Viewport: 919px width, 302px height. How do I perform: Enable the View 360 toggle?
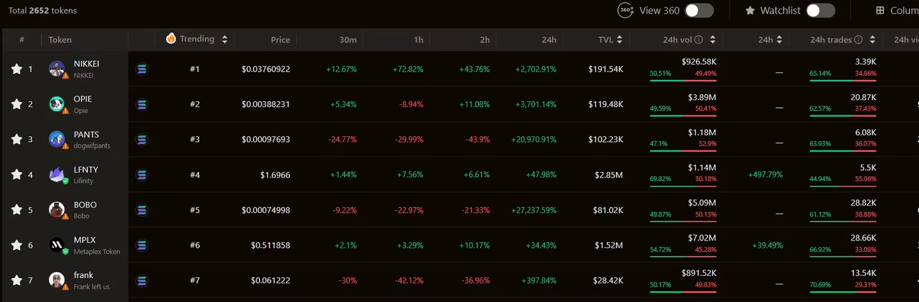click(x=699, y=11)
